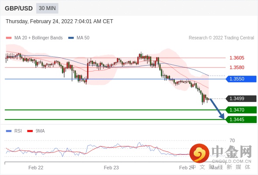Click the black 1.3499 current price tag
258x175 pixels.
click(x=241, y=98)
